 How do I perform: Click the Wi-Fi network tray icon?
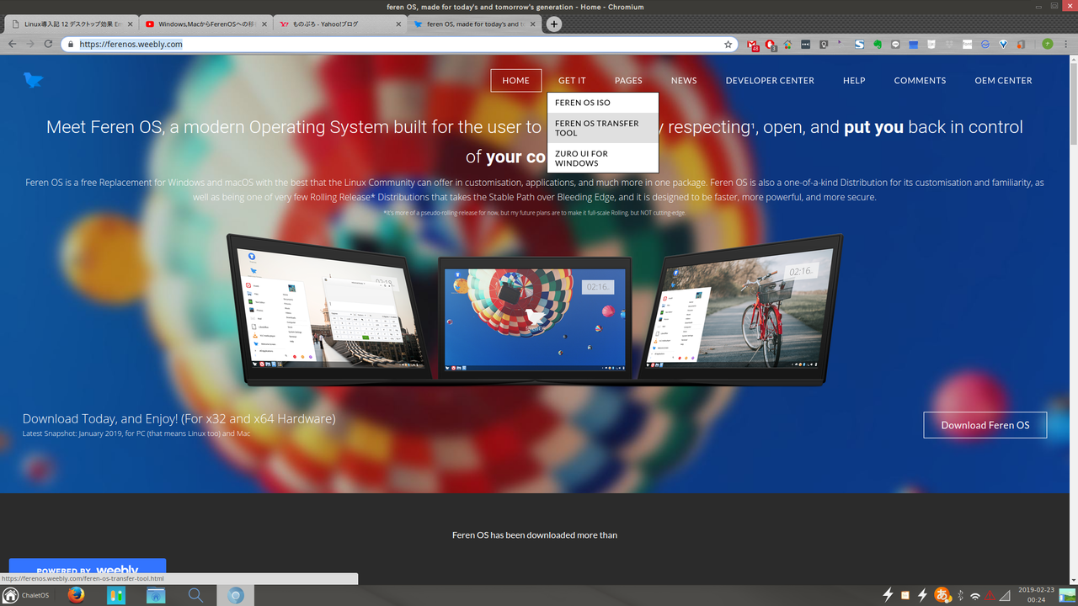[x=975, y=596]
